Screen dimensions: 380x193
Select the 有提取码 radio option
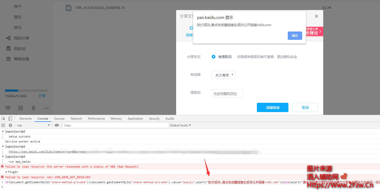pyautogui.click(x=213, y=57)
